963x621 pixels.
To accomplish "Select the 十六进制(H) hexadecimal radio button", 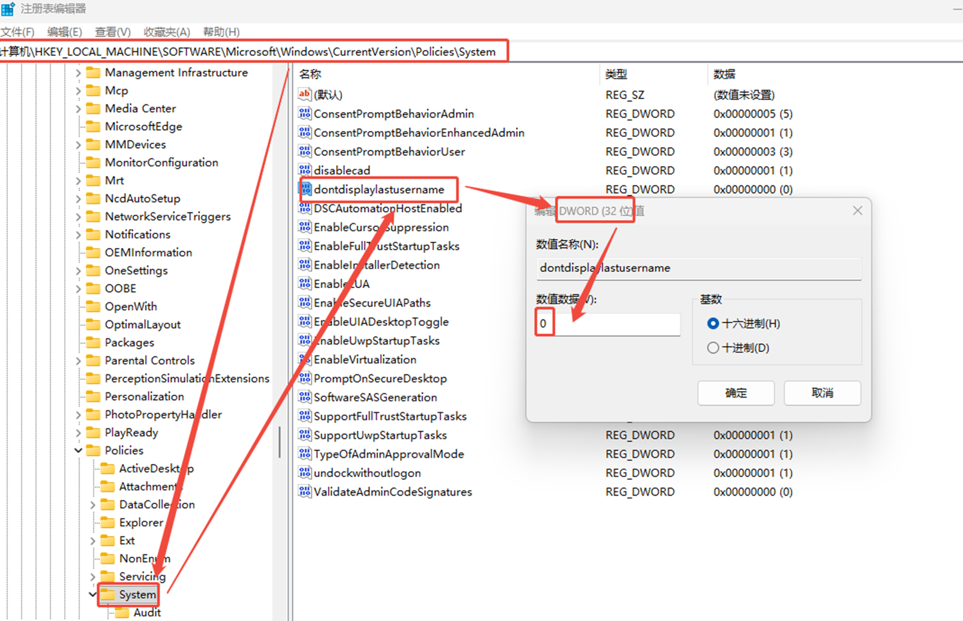I will 713,324.
